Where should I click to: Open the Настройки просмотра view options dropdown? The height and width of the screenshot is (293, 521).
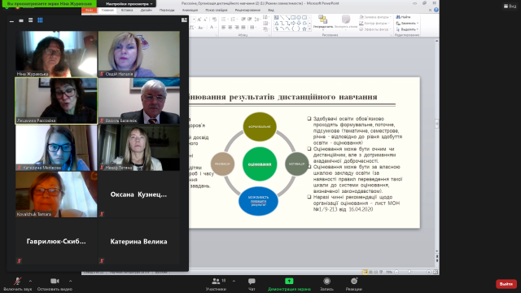point(129,3)
